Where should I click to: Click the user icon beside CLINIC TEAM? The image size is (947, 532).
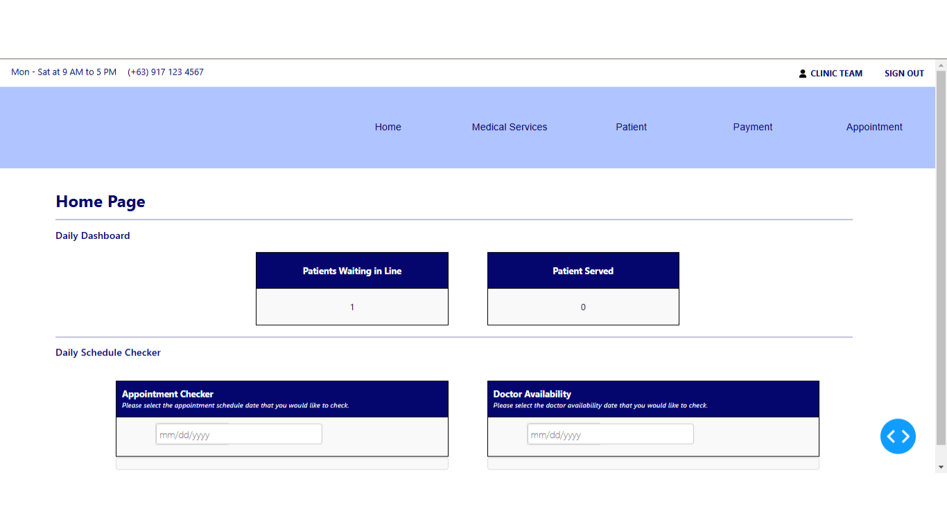point(803,73)
